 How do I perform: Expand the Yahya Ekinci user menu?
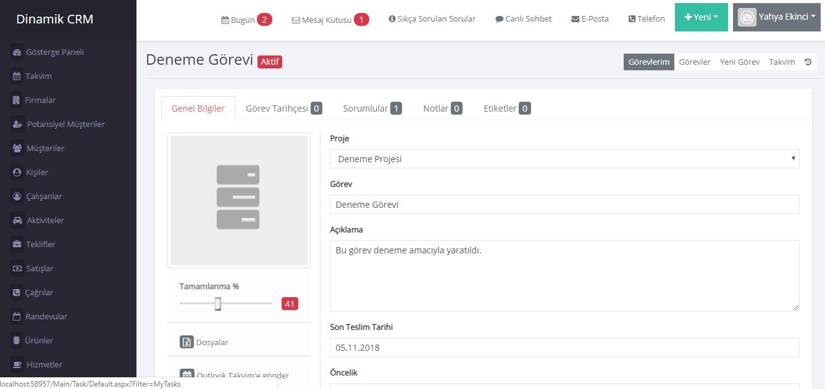tap(776, 17)
